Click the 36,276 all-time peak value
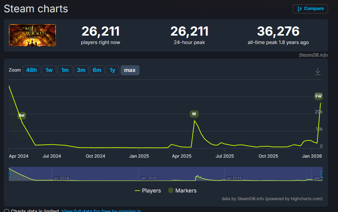The height and width of the screenshot is (212, 338). 278,31
